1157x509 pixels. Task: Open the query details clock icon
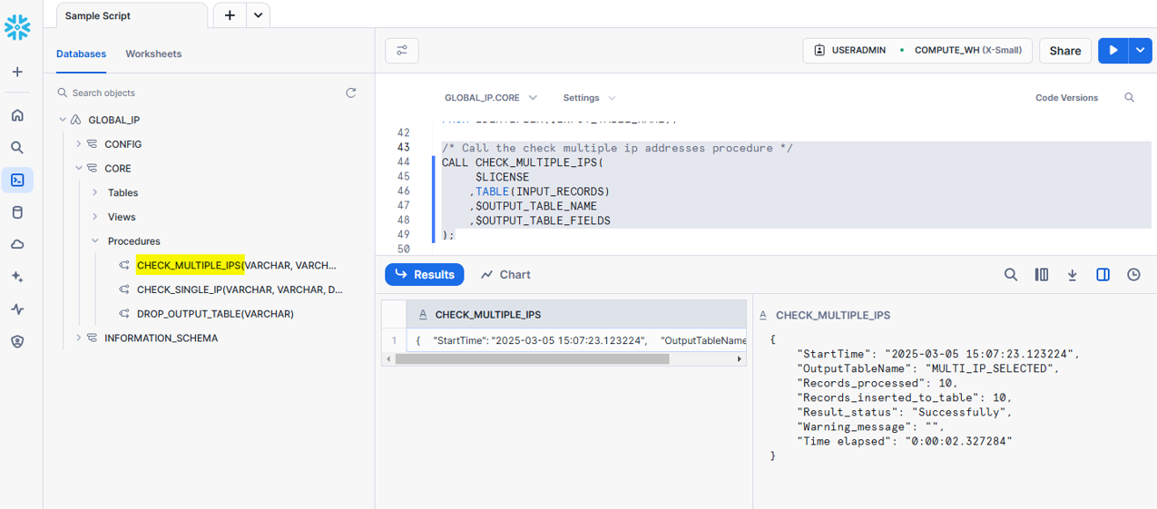[x=1133, y=274]
